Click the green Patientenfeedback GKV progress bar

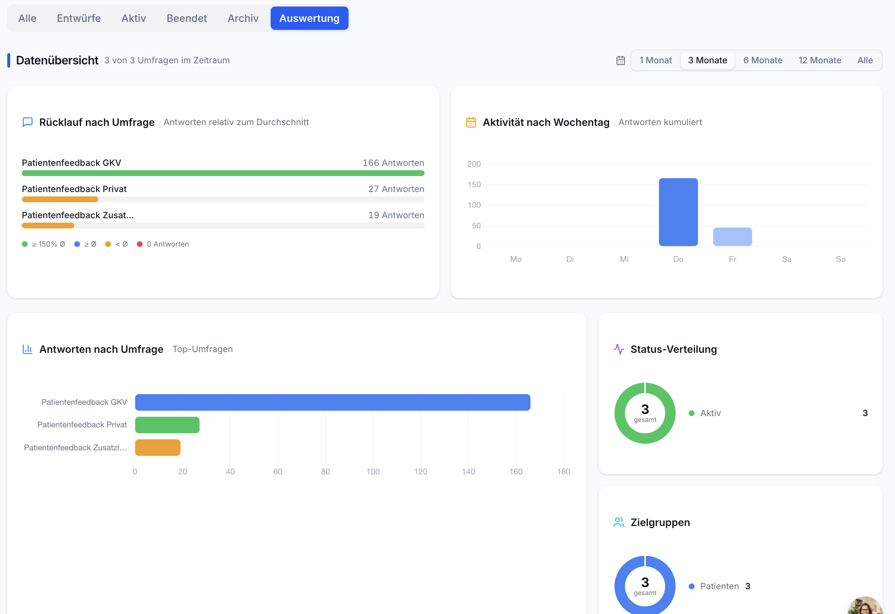(223, 173)
